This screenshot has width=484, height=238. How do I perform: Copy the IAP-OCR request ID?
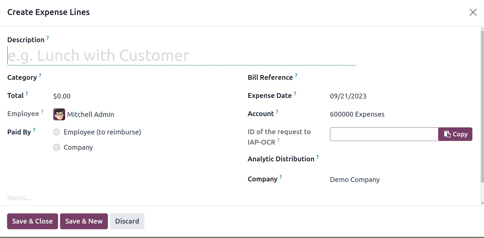click(x=455, y=134)
